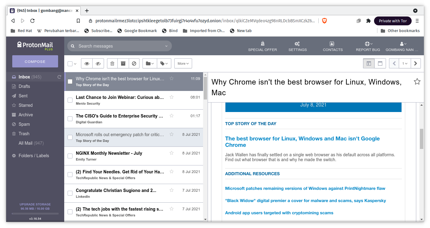Check the Last Chance to Join Webinar email

pyautogui.click(x=70, y=100)
